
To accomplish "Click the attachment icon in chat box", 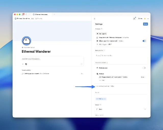I will [23, 64].
